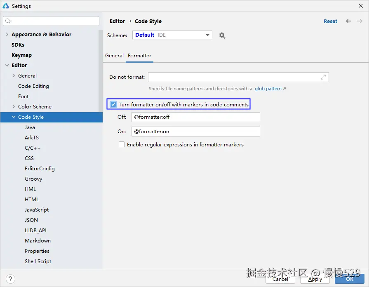Open the Scheme dropdown
Screen dimensions: 369x287
172,35
